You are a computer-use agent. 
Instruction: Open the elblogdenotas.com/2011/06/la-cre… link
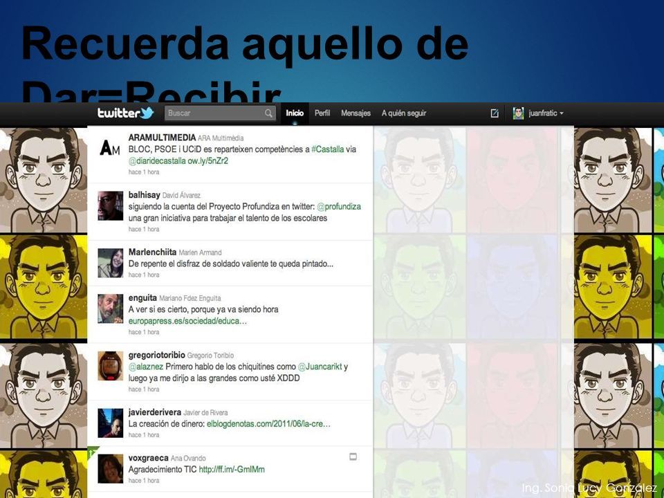pyautogui.click(x=268, y=424)
